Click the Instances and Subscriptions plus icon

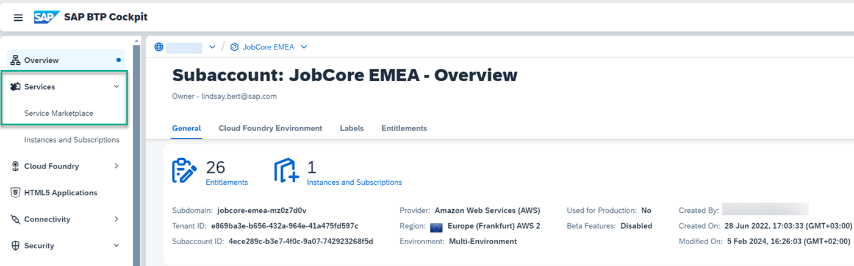click(x=286, y=171)
